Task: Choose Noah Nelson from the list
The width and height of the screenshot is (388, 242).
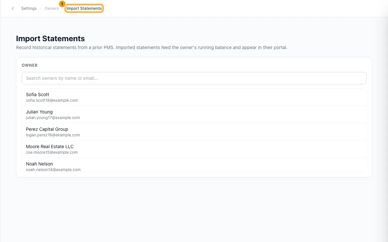Action: (194, 165)
